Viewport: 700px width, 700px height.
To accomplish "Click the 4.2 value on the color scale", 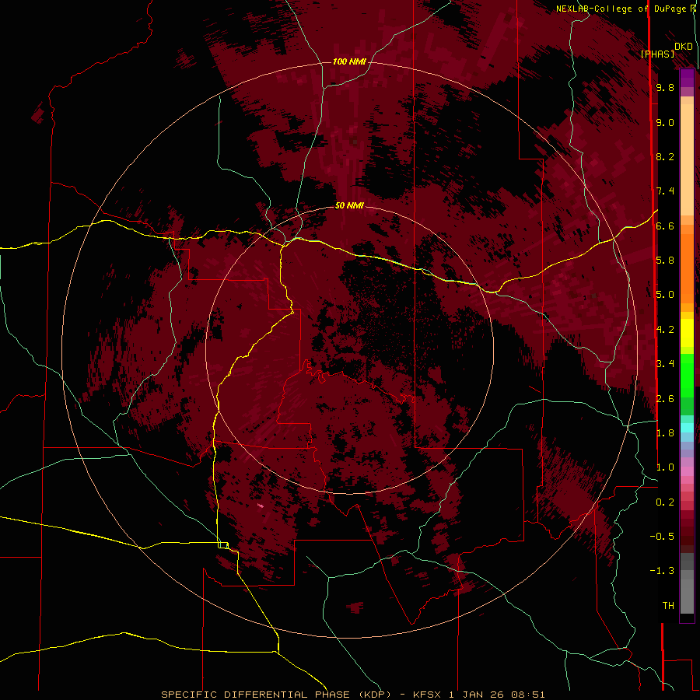I will point(665,329).
